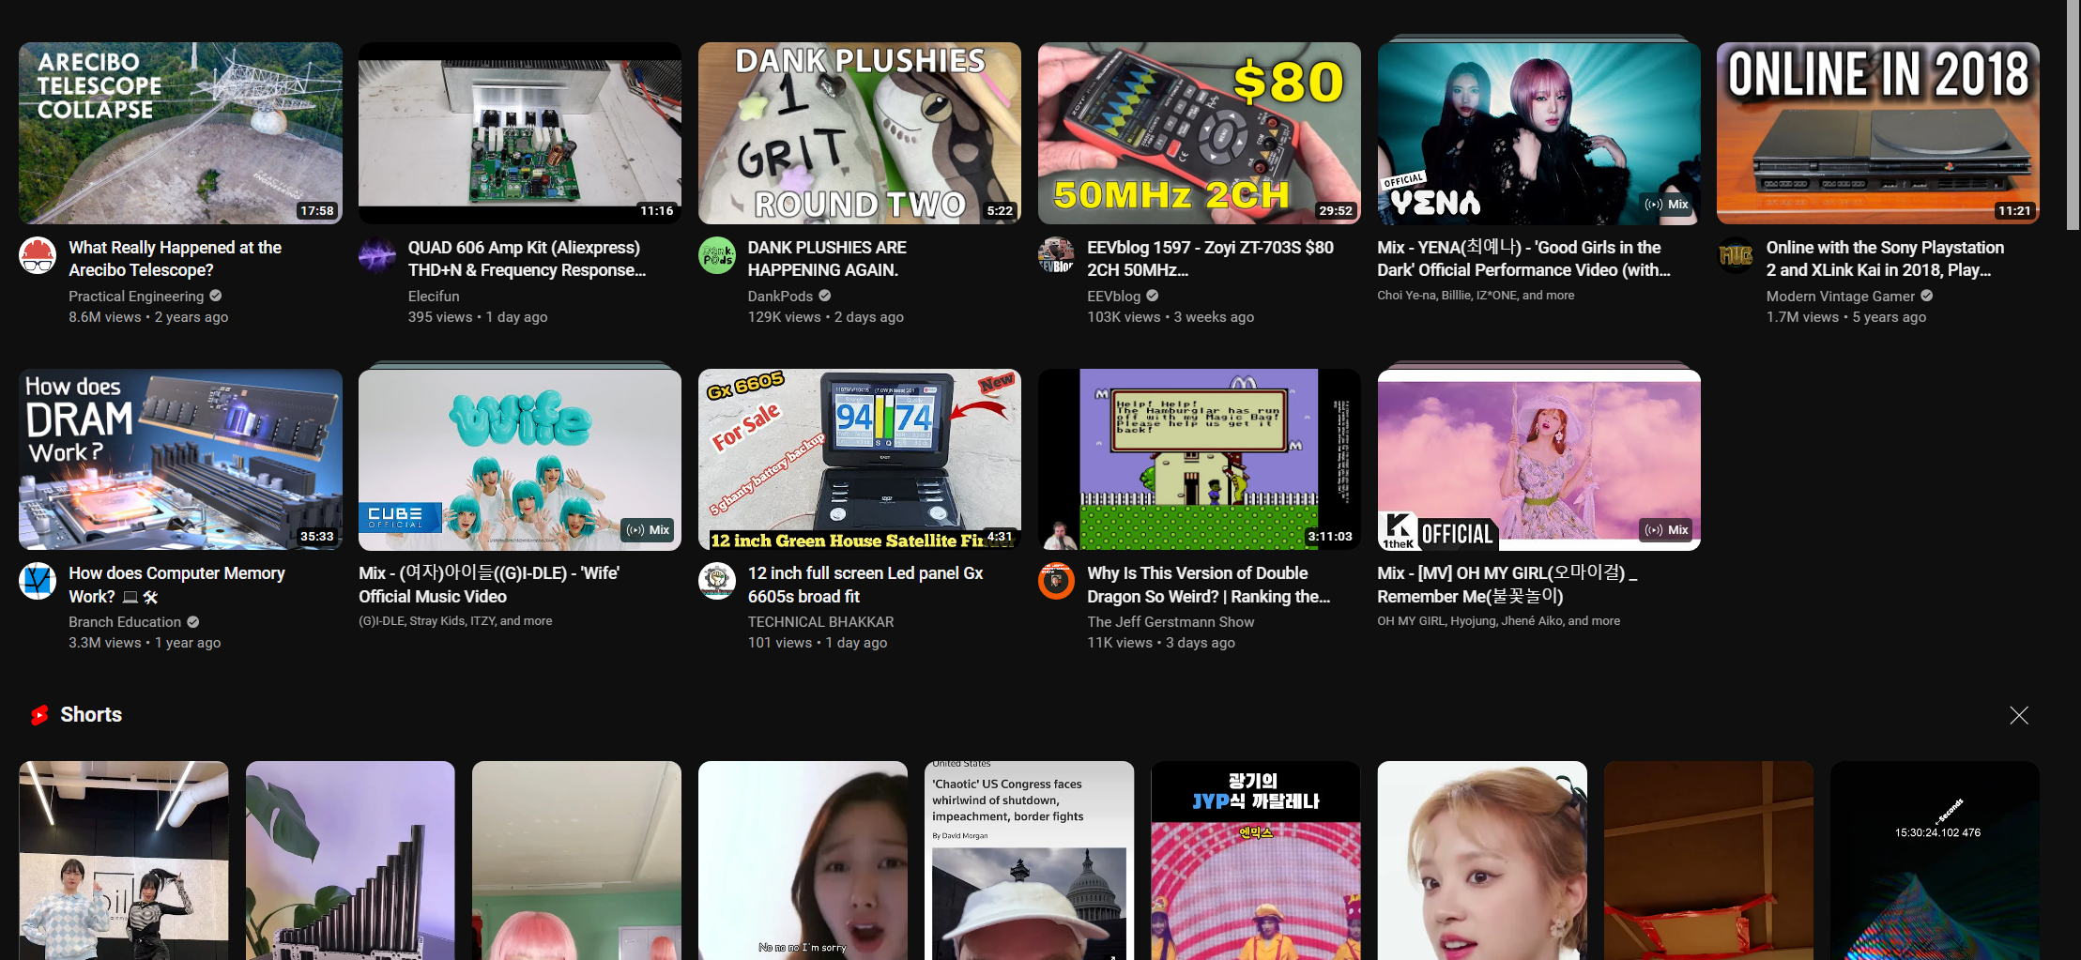Play the Short with JYP Korean caption
Screen dimensions: 2081x960
(x=1255, y=861)
